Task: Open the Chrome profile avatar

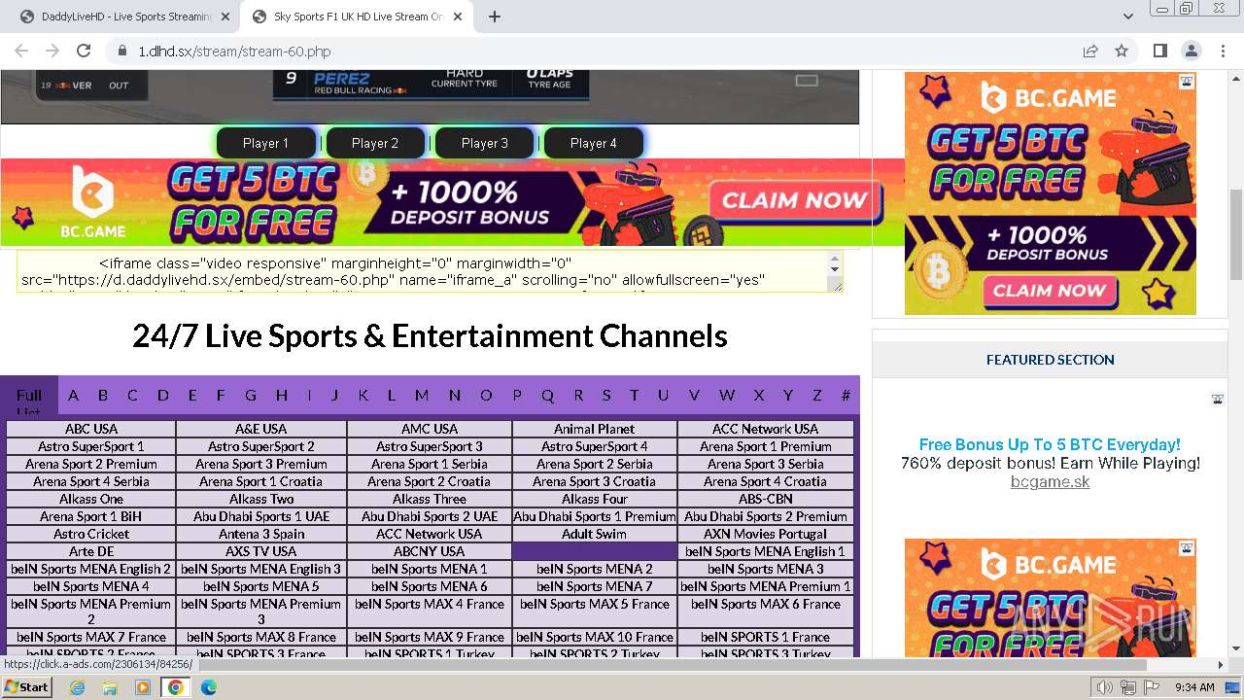Action: coord(1192,51)
